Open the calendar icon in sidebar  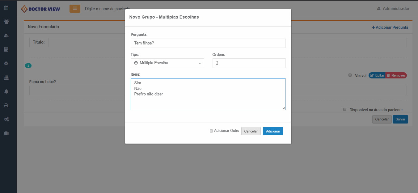(6, 8)
